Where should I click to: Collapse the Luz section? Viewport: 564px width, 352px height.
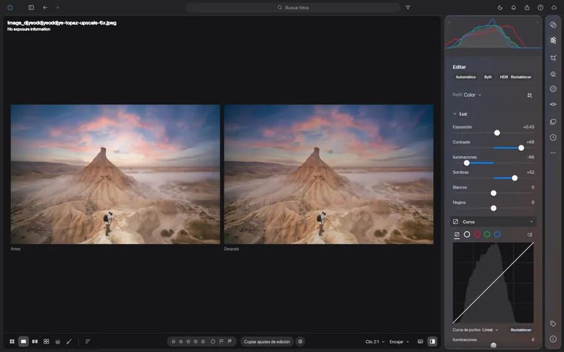click(x=455, y=113)
